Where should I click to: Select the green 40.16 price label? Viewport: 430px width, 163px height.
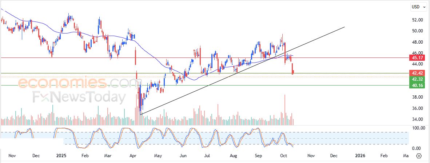point(417,86)
